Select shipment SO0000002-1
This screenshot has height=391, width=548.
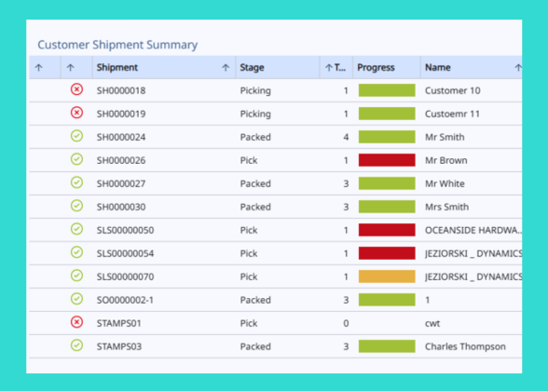click(x=125, y=300)
